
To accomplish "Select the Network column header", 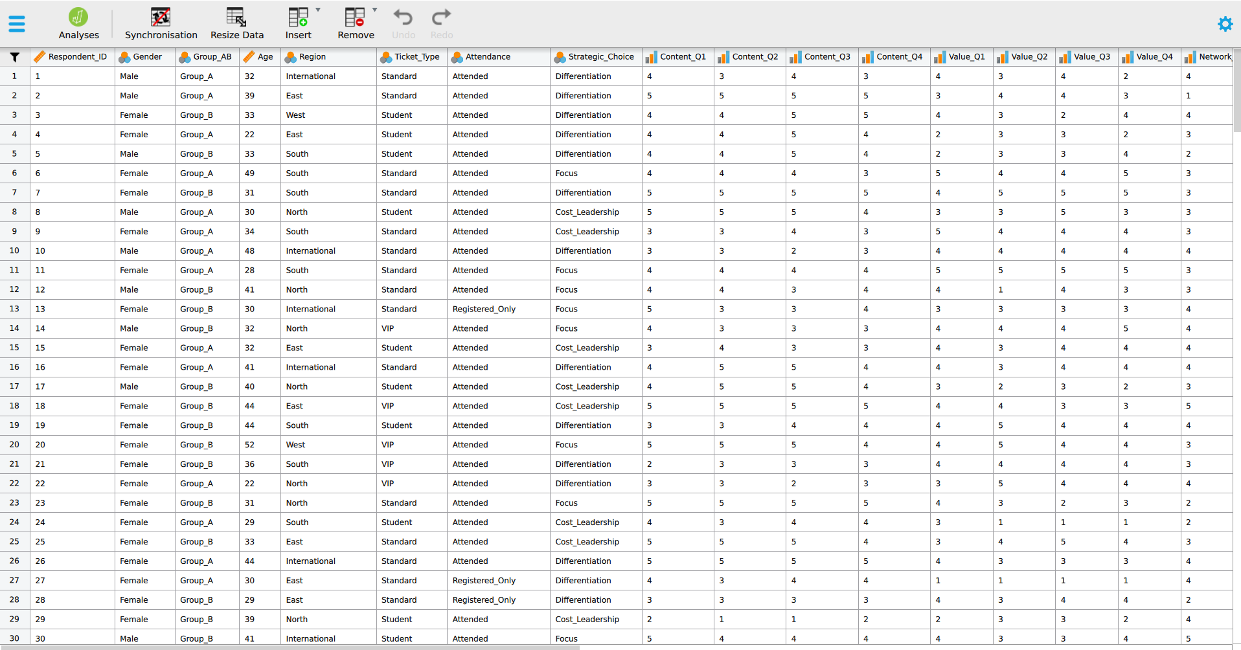I will point(1207,57).
